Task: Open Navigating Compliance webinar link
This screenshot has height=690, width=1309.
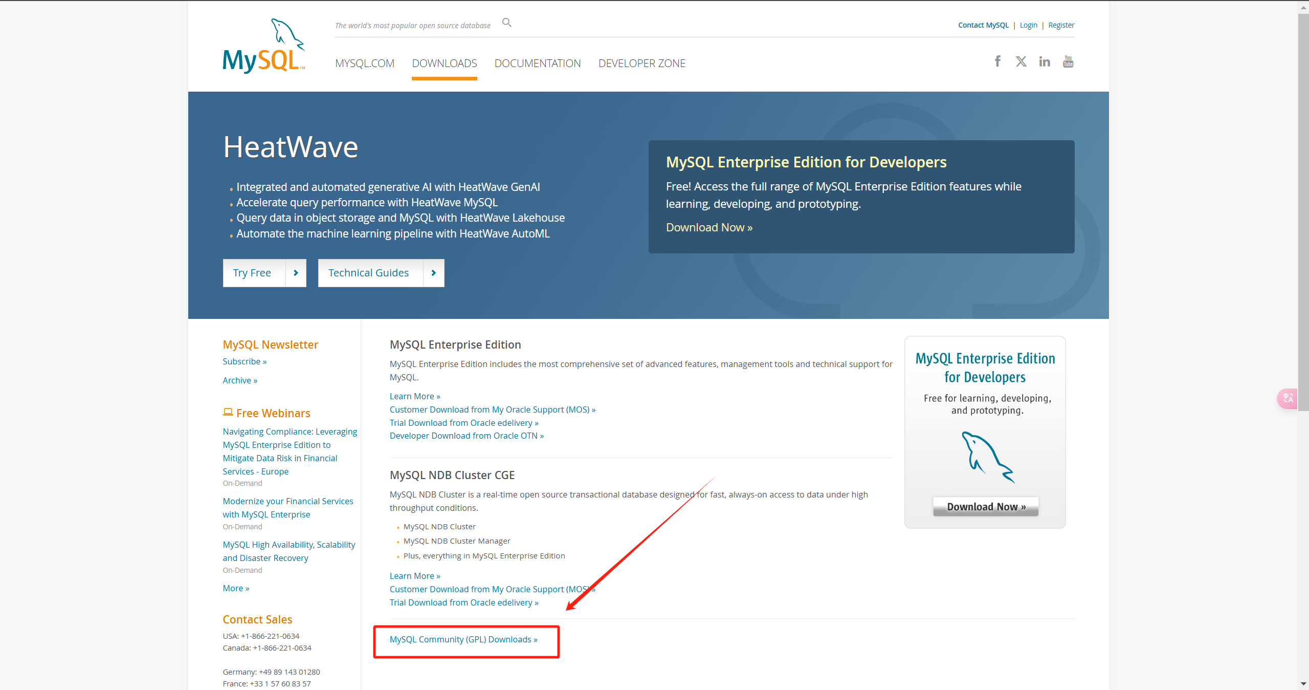Action: pos(290,451)
